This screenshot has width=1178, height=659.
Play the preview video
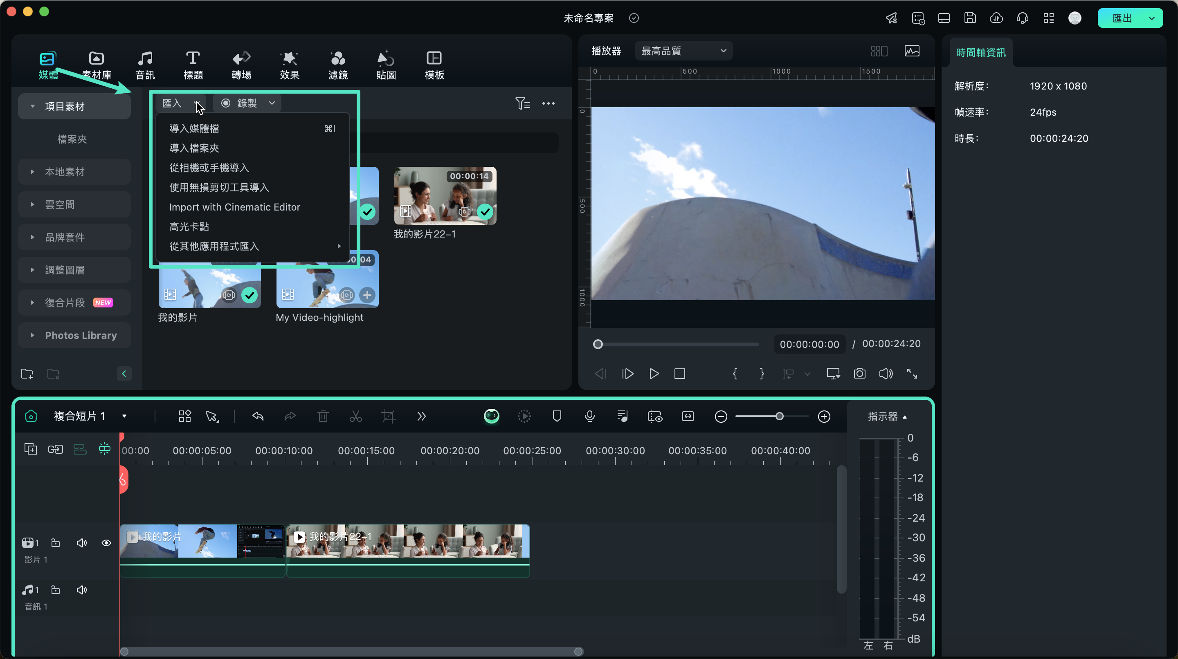pyautogui.click(x=654, y=373)
